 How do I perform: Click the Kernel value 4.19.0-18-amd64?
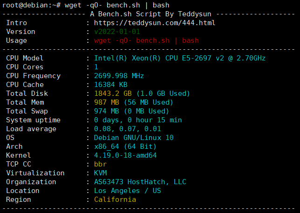125,155
